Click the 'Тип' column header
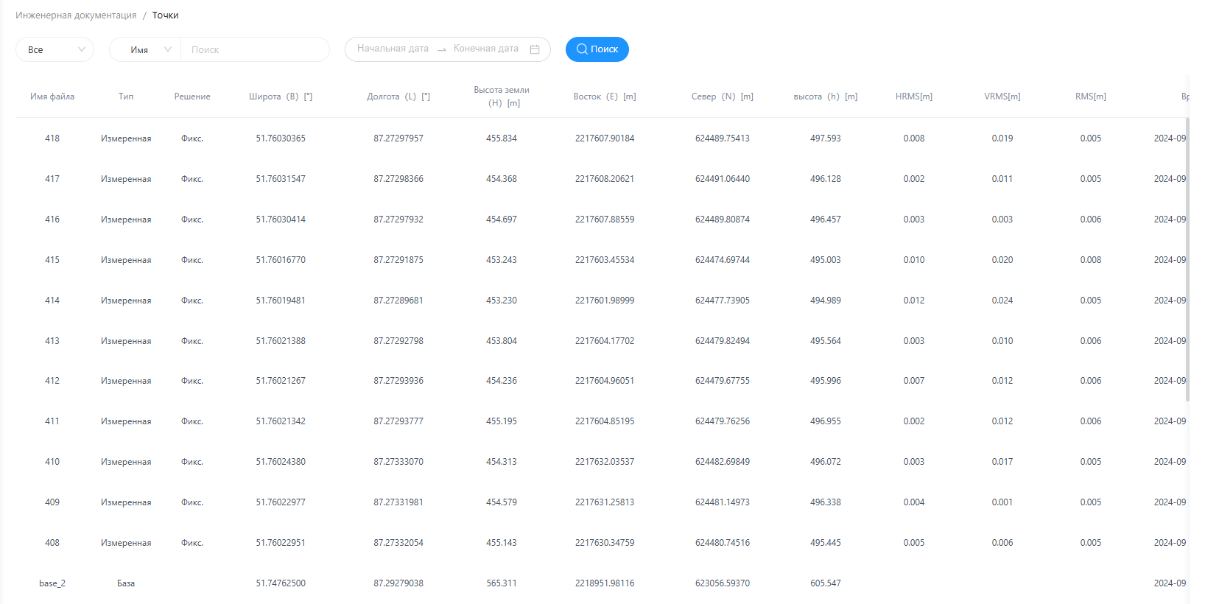The width and height of the screenshot is (1205, 604). pos(126,96)
